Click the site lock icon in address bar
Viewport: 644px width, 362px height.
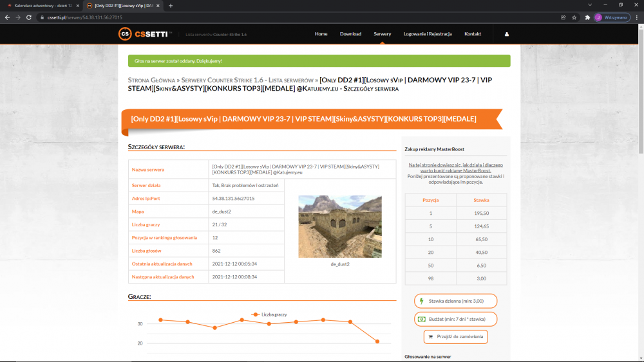click(42, 17)
